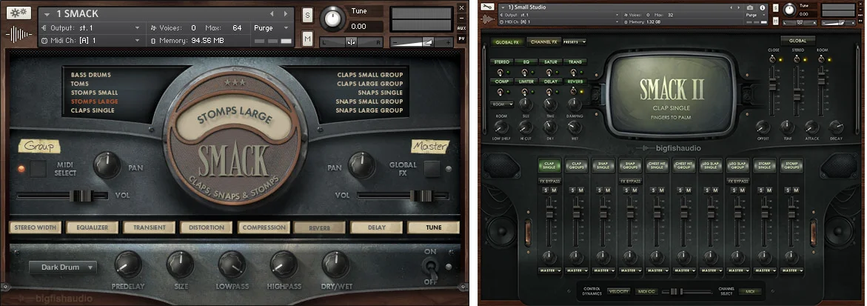Click the Master PAN knob
Screen dimensions: 867x306
click(362, 165)
